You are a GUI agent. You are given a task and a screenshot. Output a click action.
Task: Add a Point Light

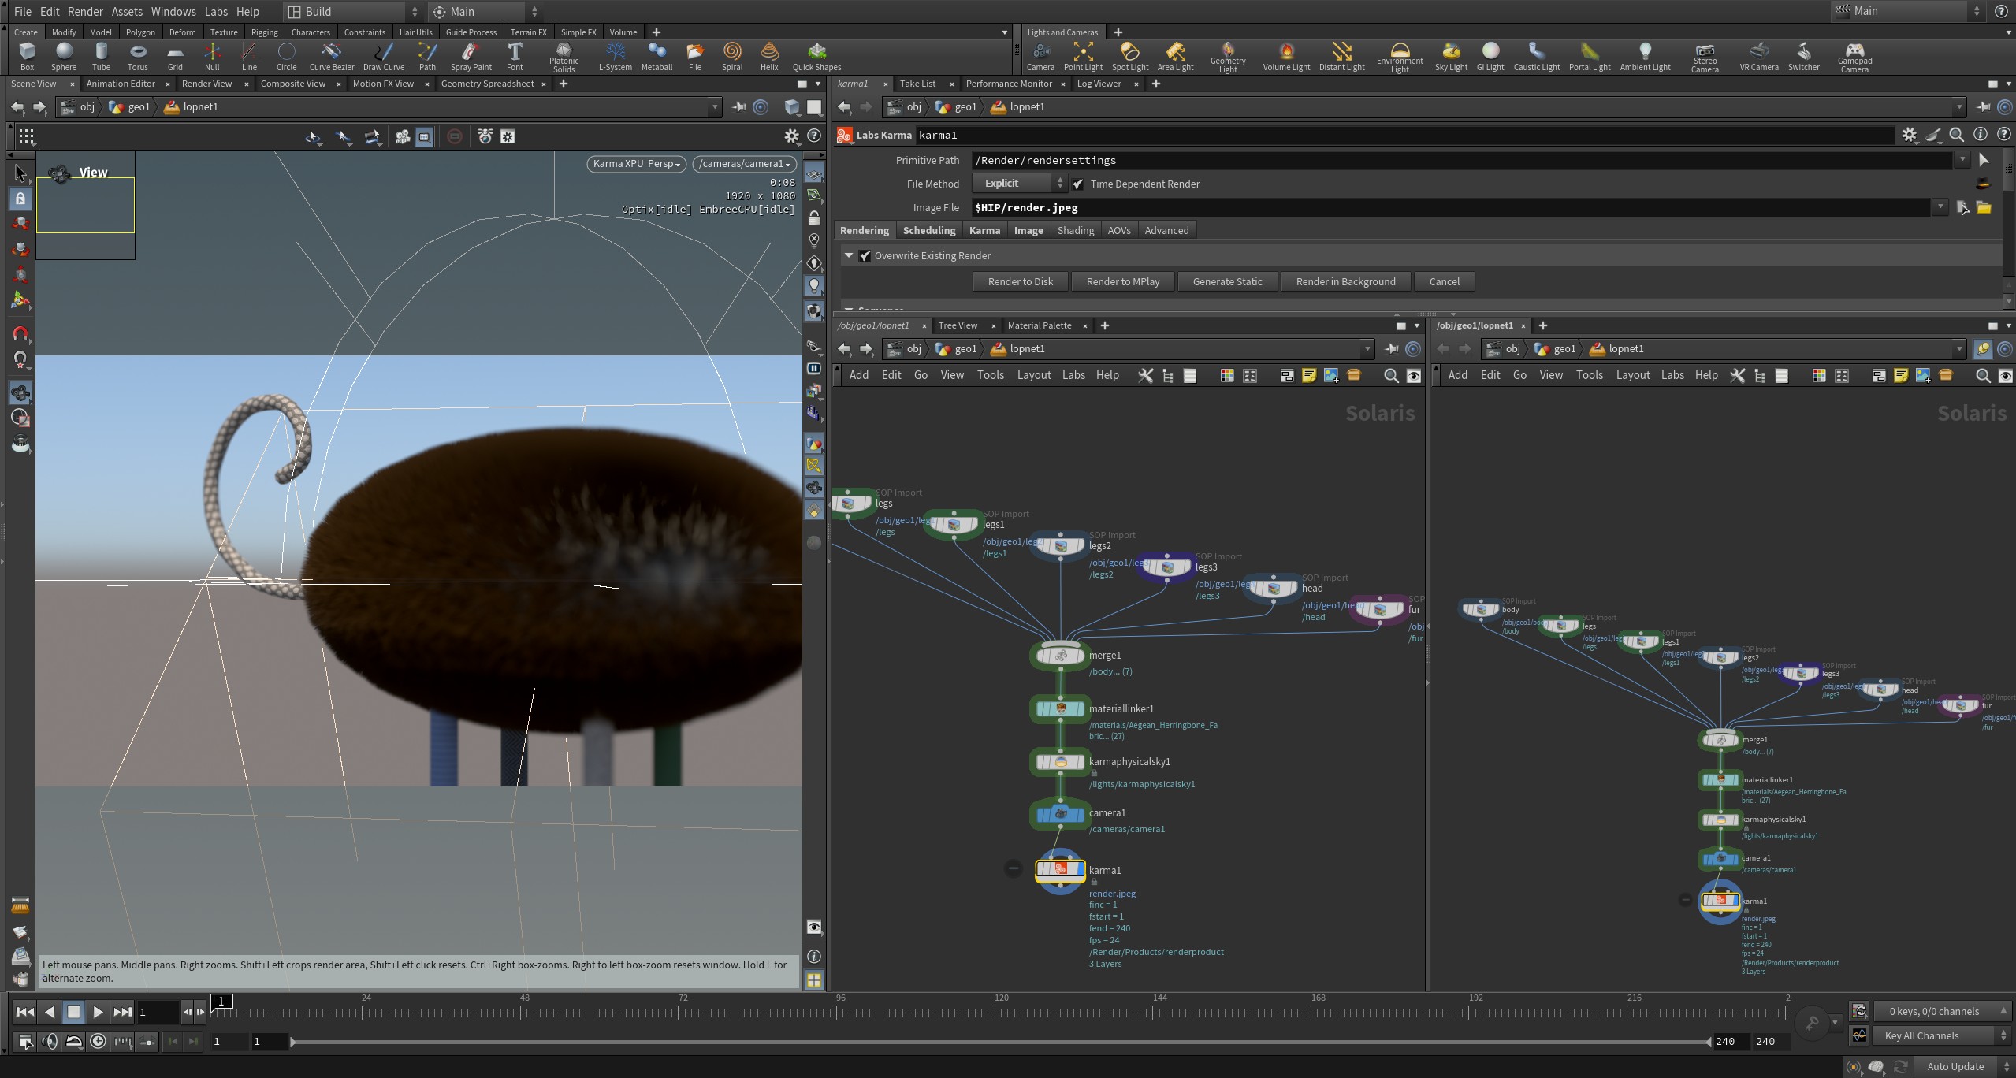tap(1083, 56)
